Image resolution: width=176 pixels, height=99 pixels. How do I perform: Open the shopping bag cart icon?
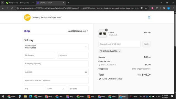pos(149,18)
